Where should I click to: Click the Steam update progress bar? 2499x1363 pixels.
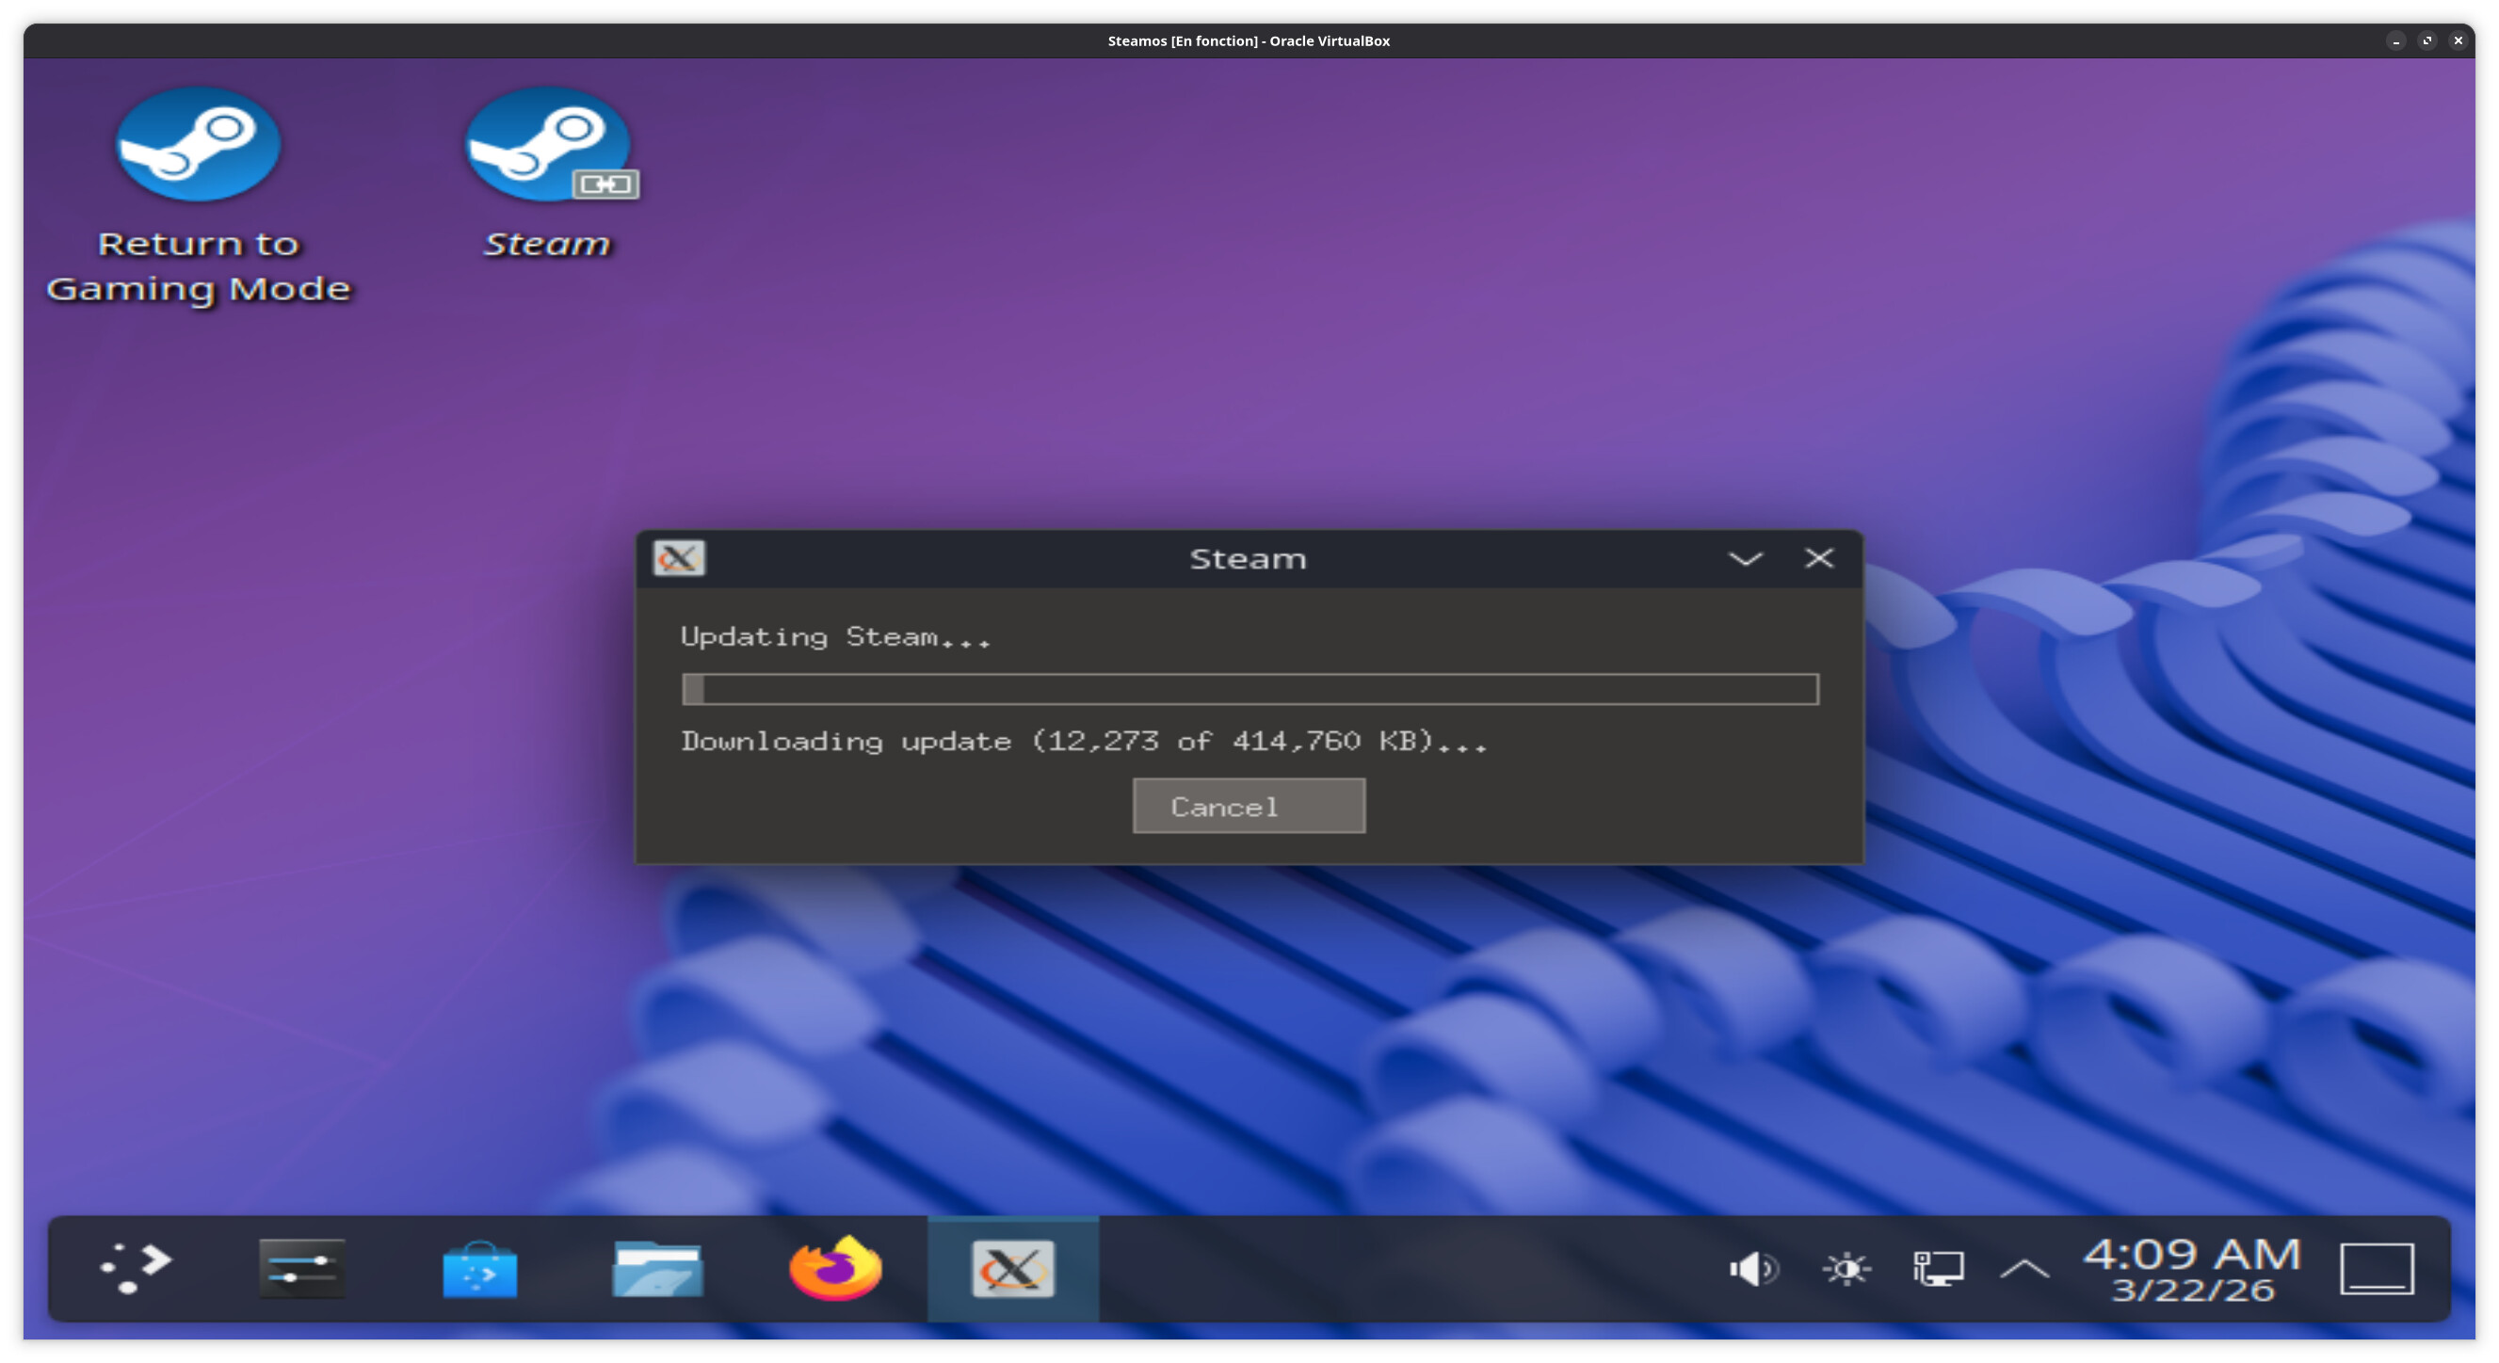point(1249,690)
